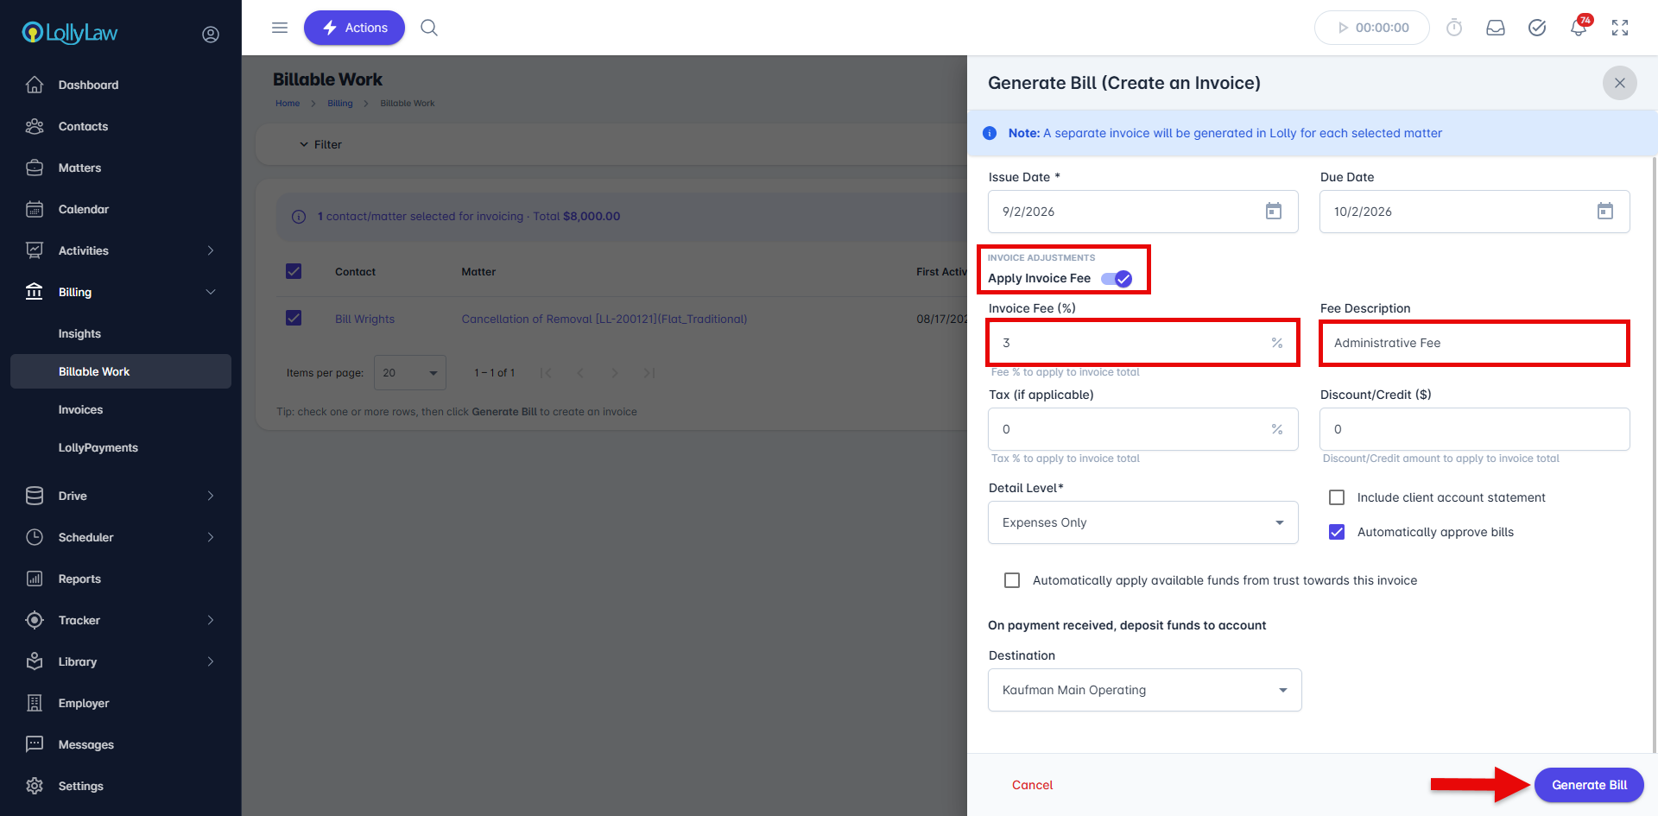Toggle the hamburger menu icon
This screenshot has height=816, width=1658.
(280, 28)
